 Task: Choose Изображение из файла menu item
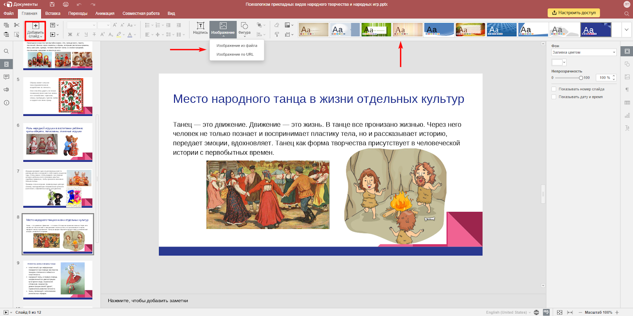click(237, 45)
